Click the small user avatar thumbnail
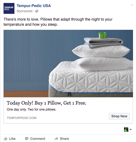The image size is (136, 142). [126, 130]
